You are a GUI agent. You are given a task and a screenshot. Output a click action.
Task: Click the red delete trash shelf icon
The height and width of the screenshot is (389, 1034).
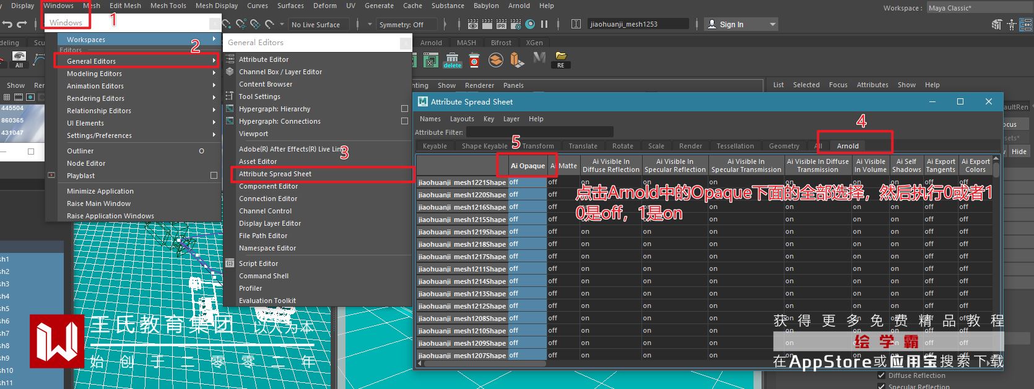click(474, 60)
